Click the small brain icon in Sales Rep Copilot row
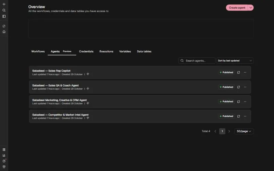 [x=88, y=74]
